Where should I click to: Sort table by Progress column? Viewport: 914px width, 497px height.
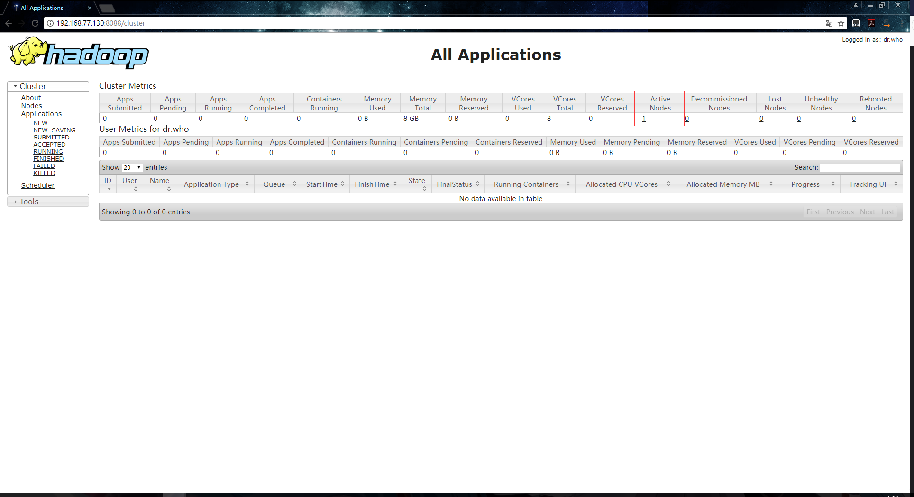(810, 184)
